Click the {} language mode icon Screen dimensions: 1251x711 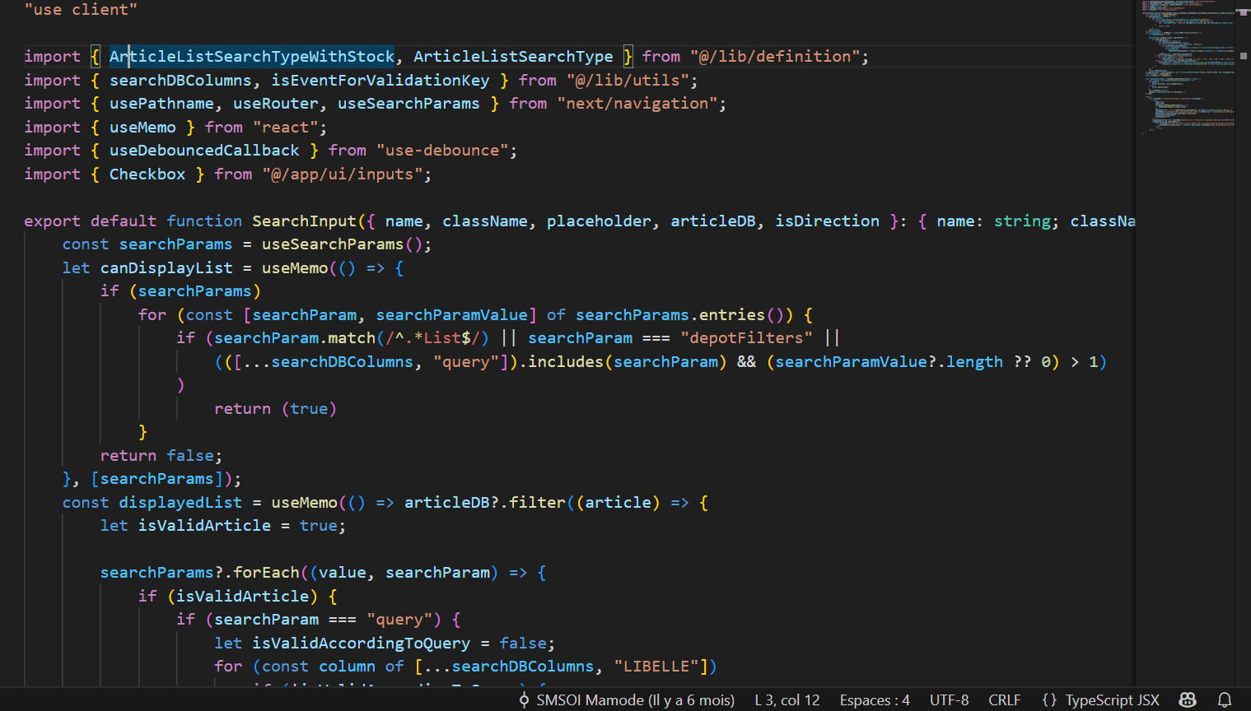(1050, 700)
